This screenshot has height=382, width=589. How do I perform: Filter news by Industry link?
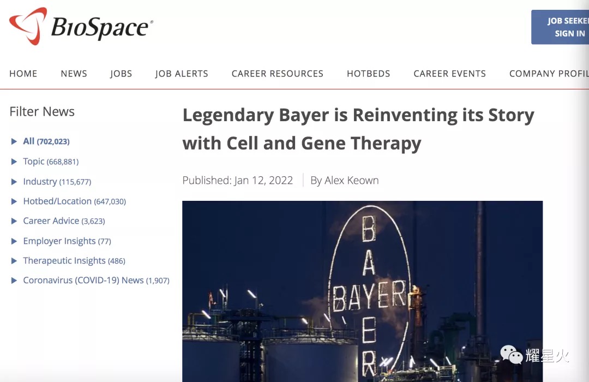[x=57, y=182]
